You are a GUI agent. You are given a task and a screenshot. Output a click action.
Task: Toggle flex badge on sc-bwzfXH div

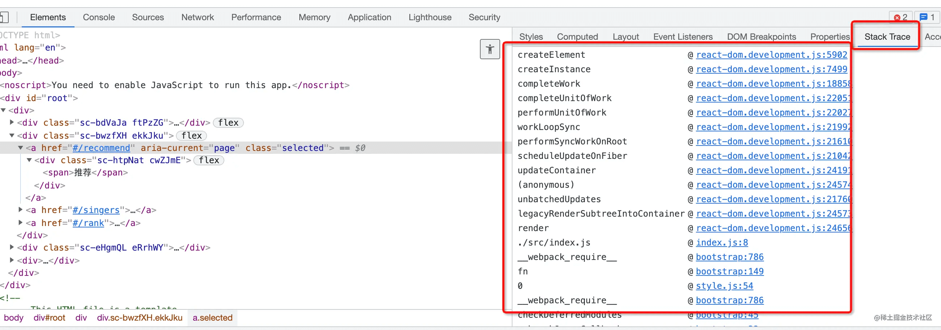point(191,135)
